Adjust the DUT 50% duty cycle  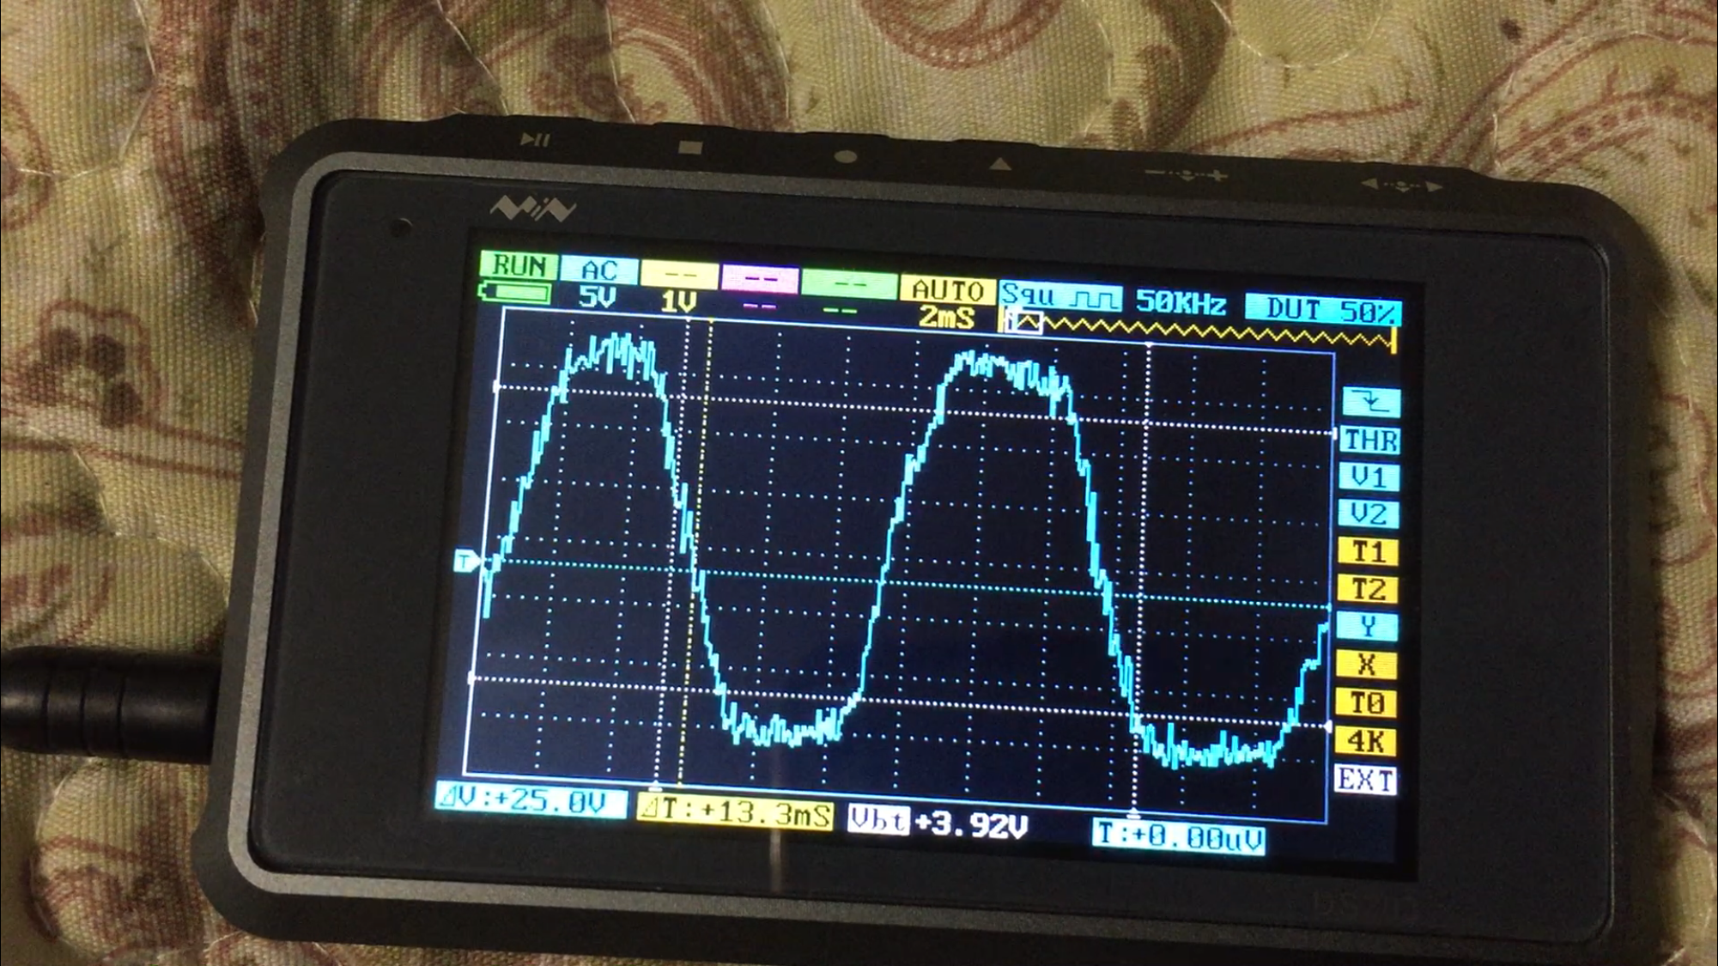1322,309
